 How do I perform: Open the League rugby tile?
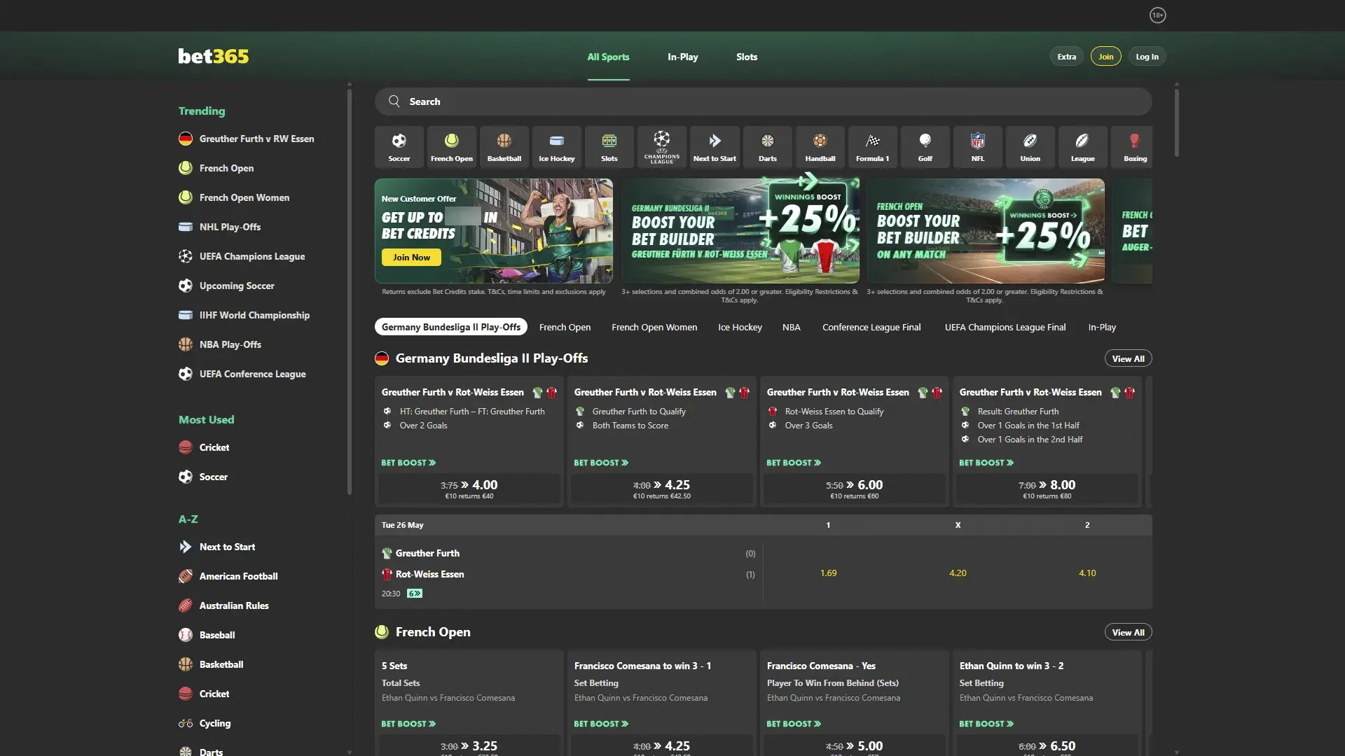[1082, 147]
